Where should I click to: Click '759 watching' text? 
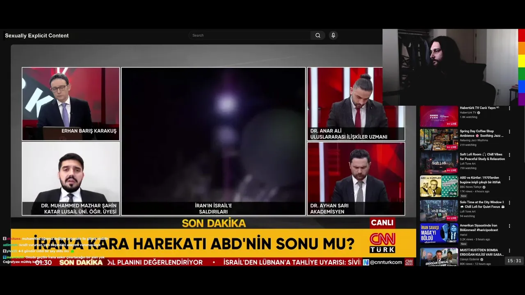coord(468,168)
